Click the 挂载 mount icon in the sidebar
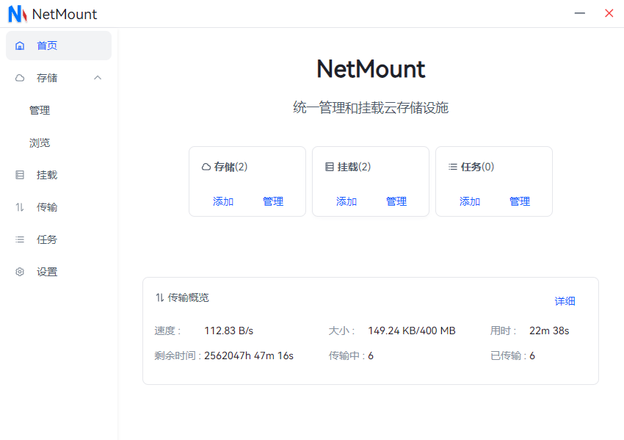 (20, 175)
